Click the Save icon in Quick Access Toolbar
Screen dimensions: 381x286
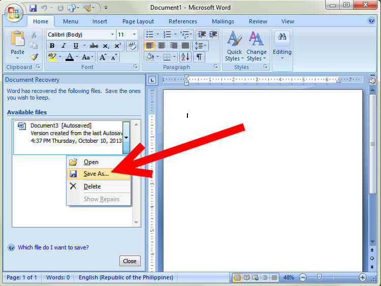tap(33, 8)
